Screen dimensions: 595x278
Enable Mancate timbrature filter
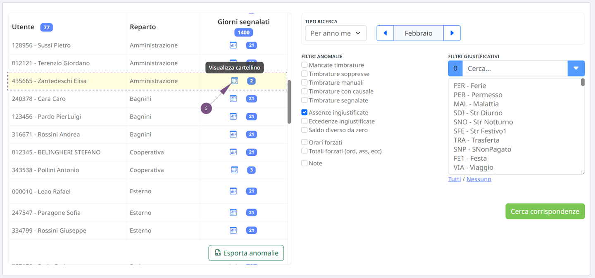305,65
